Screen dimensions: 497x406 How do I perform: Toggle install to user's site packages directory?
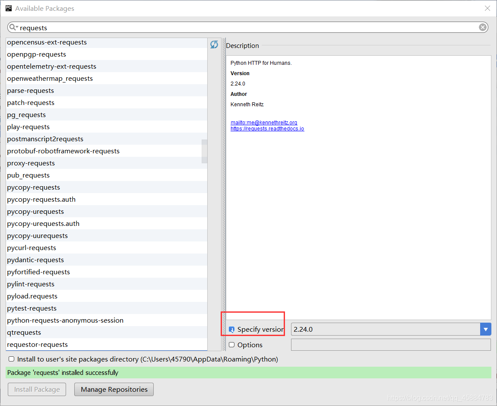click(11, 359)
